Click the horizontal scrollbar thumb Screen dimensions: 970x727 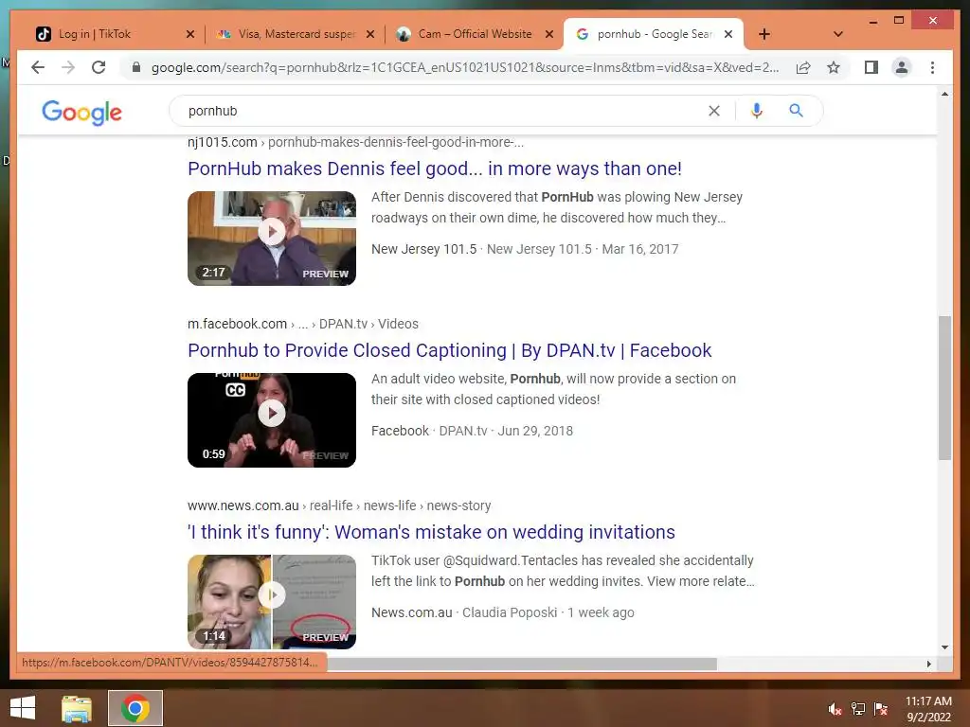click(x=522, y=664)
